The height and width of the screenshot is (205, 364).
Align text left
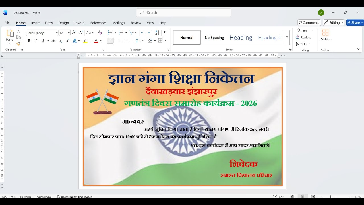click(110, 41)
